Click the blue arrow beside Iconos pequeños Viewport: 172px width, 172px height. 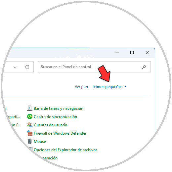pyautogui.click(x=125, y=86)
